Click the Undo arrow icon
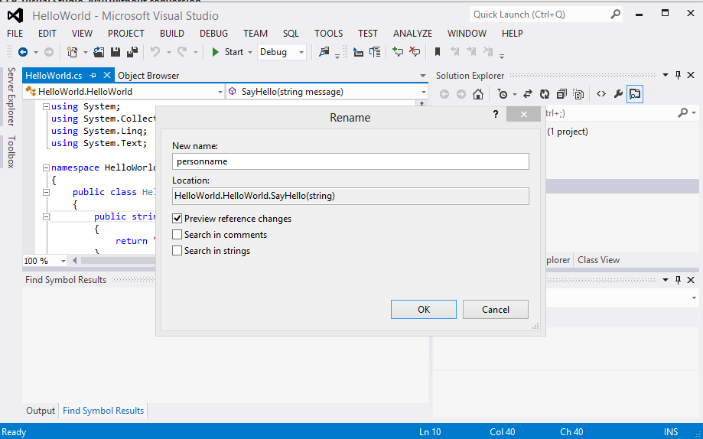 155,52
